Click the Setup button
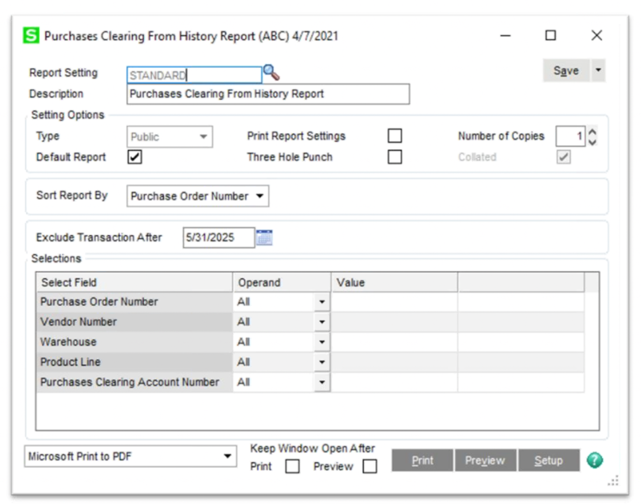The width and height of the screenshot is (641, 504). pyautogui.click(x=549, y=460)
